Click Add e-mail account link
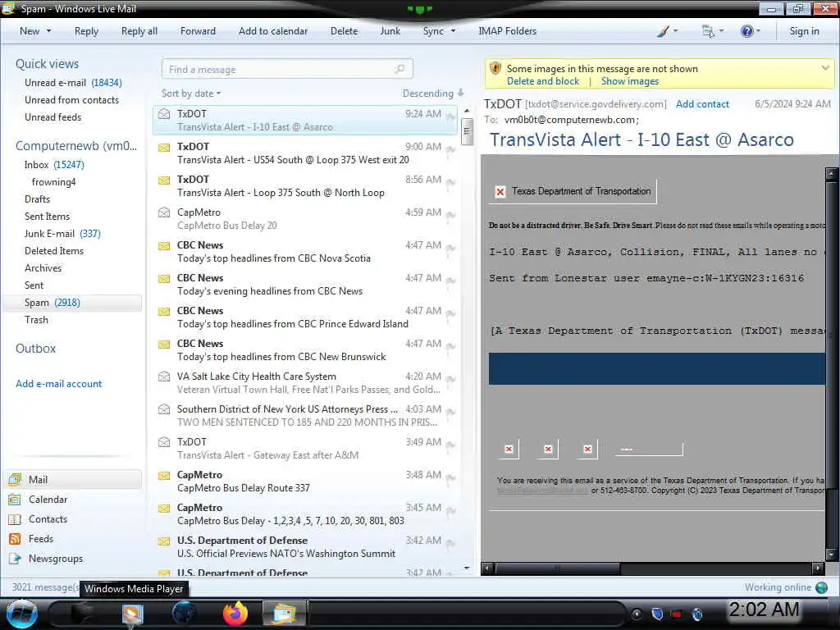 click(x=58, y=384)
